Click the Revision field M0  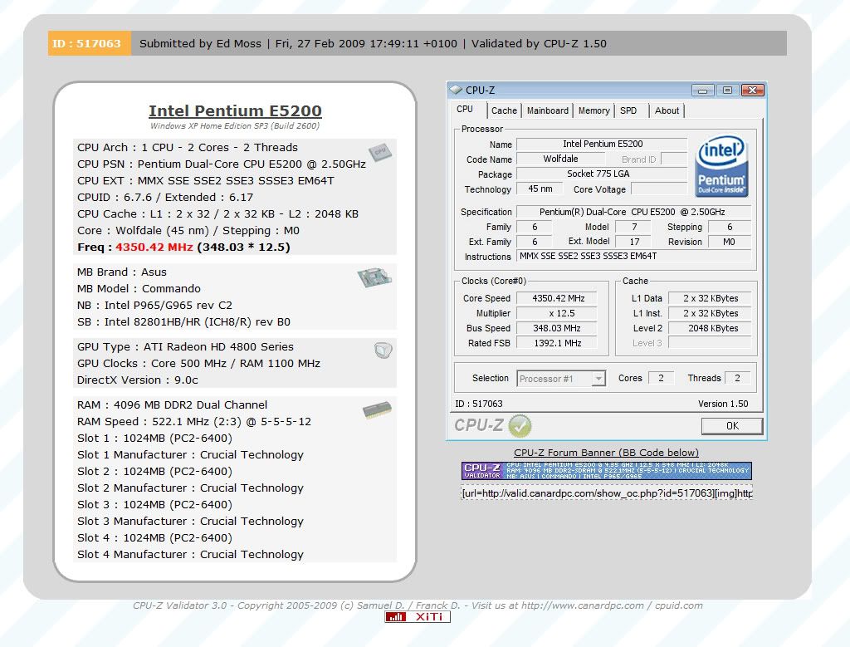point(730,242)
